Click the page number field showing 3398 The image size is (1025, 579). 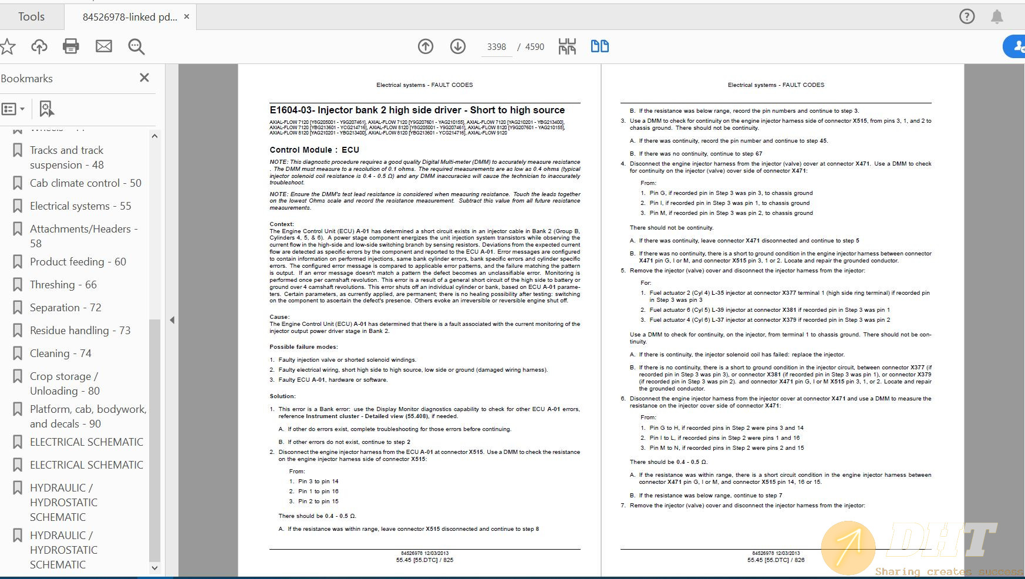tap(497, 47)
